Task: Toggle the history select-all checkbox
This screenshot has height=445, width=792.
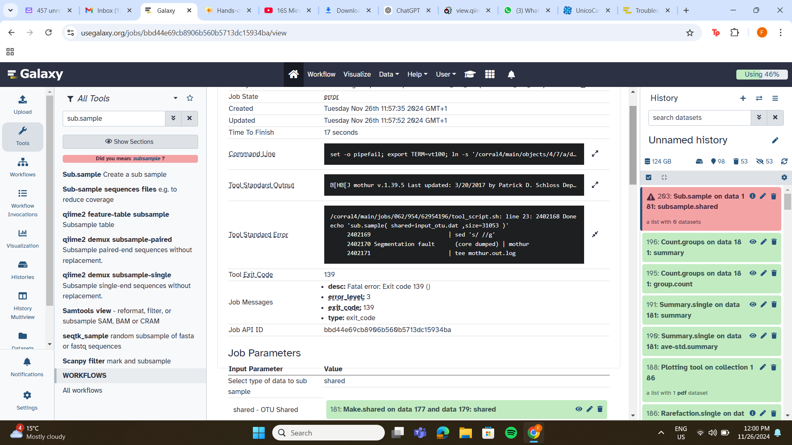Action: 648,177
